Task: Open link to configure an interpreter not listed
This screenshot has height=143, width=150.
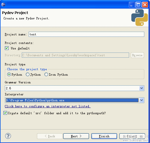Action: tap(48, 106)
